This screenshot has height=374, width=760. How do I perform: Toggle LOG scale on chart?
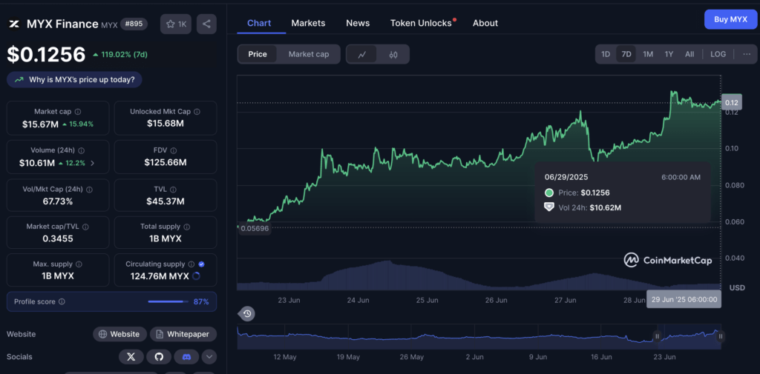(718, 54)
